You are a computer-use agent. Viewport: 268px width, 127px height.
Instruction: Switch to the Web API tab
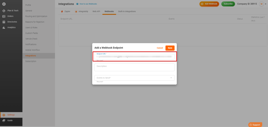click(x=96, y=11)
